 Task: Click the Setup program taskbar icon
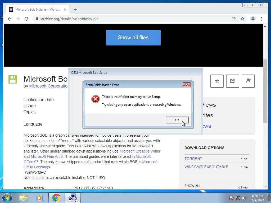tap(73, 198)
